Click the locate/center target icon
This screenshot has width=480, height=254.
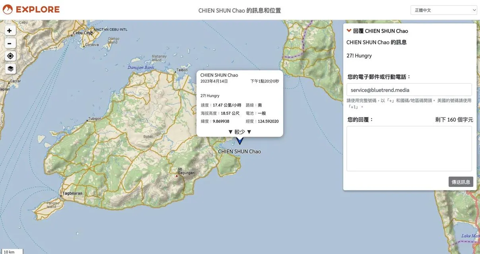[x=10, y=56]
